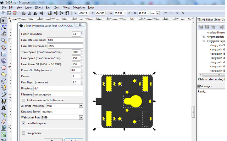The width and height of the screenshot is (227, 141).
Task: Activate the Zoom magnifier tool
Action: (4, 41)
